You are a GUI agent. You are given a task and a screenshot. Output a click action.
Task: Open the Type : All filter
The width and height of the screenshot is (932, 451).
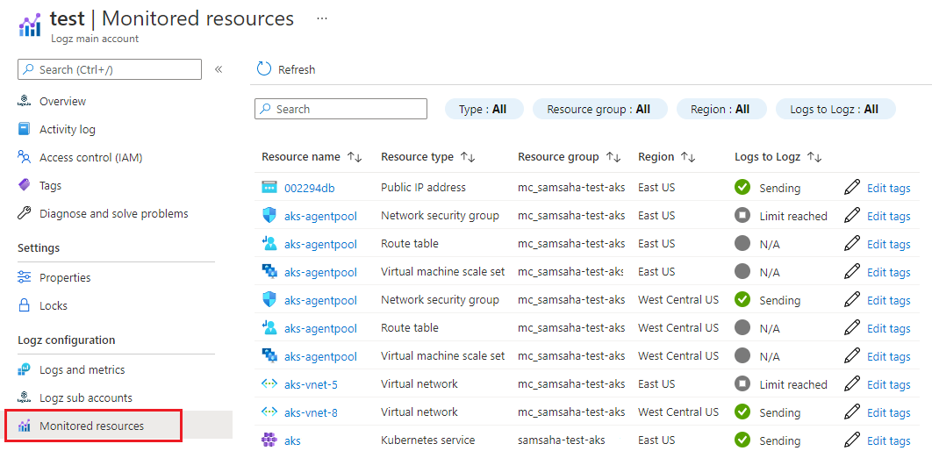[484, 110]
